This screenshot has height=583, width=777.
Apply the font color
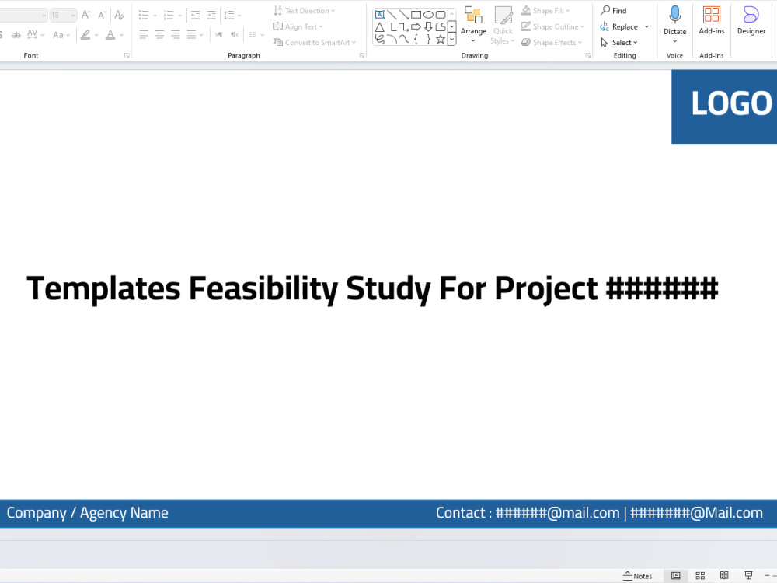point(110,35)
